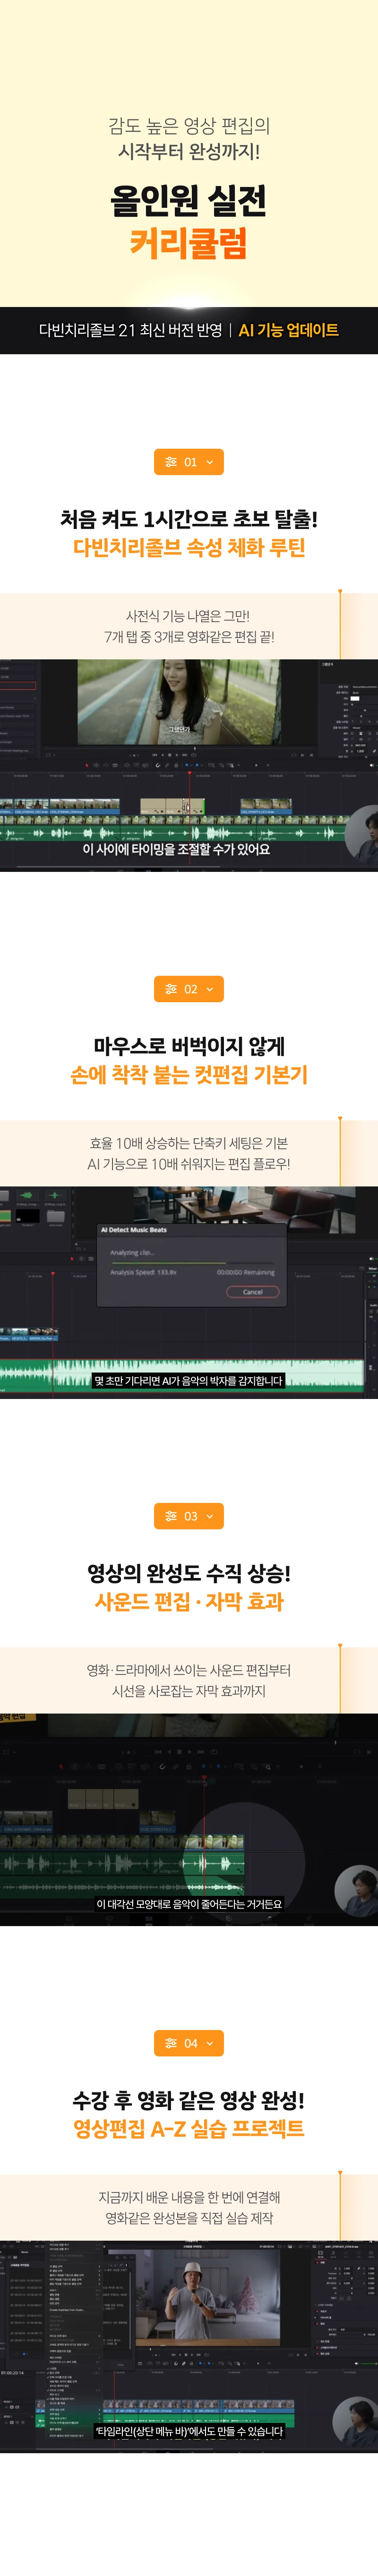Image resolution: width=378 pixels, height=2576 pixels.
Task: Click the Analyzing clip progress bar
Action: 192,1263
